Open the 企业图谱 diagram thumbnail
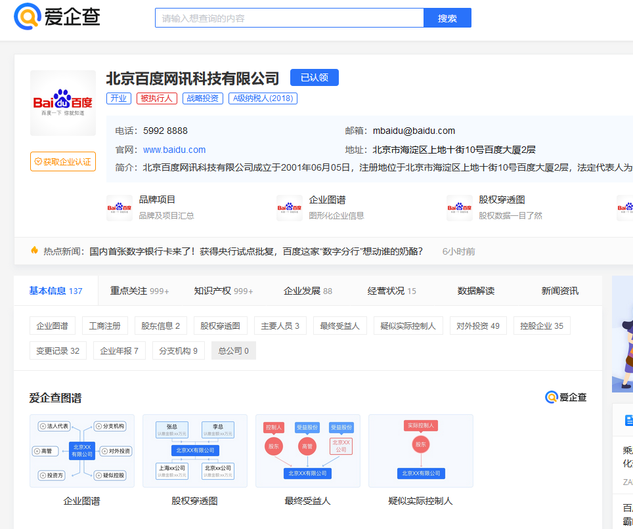This screenshot has height=529, width=633. coord(82,451)
